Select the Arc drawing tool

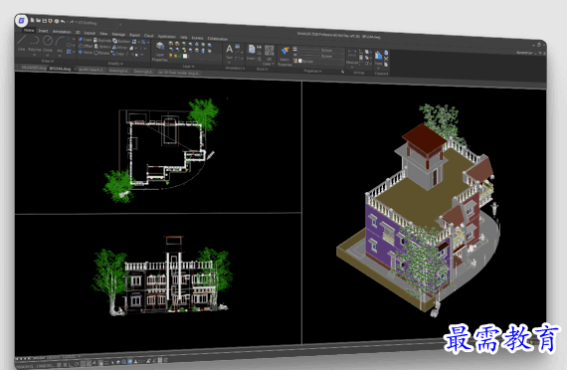(60, 46)
